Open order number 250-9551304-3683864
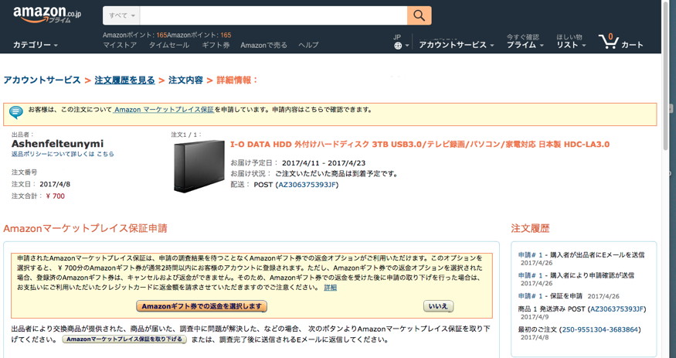Viewport: 676px width, 358px height. pyautogui.click(x=600, y=329)
